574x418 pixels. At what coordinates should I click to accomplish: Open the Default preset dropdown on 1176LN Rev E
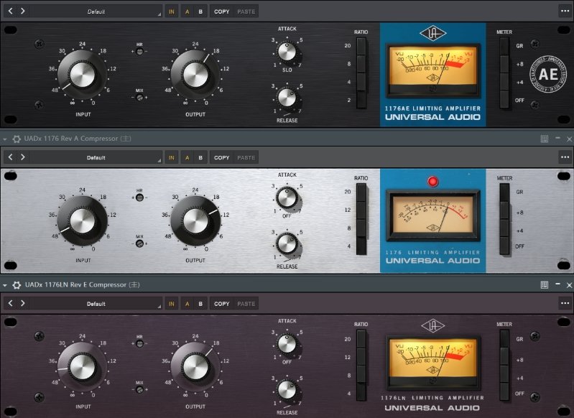[96, 303]
